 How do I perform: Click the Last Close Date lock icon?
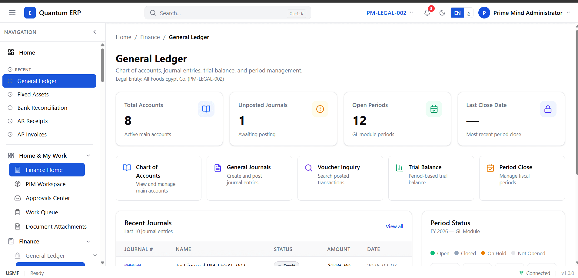coord(548,109)
